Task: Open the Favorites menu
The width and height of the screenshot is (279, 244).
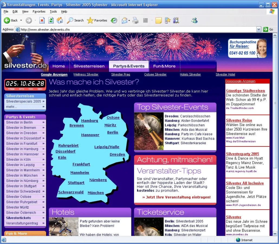Action: [39, 12]
